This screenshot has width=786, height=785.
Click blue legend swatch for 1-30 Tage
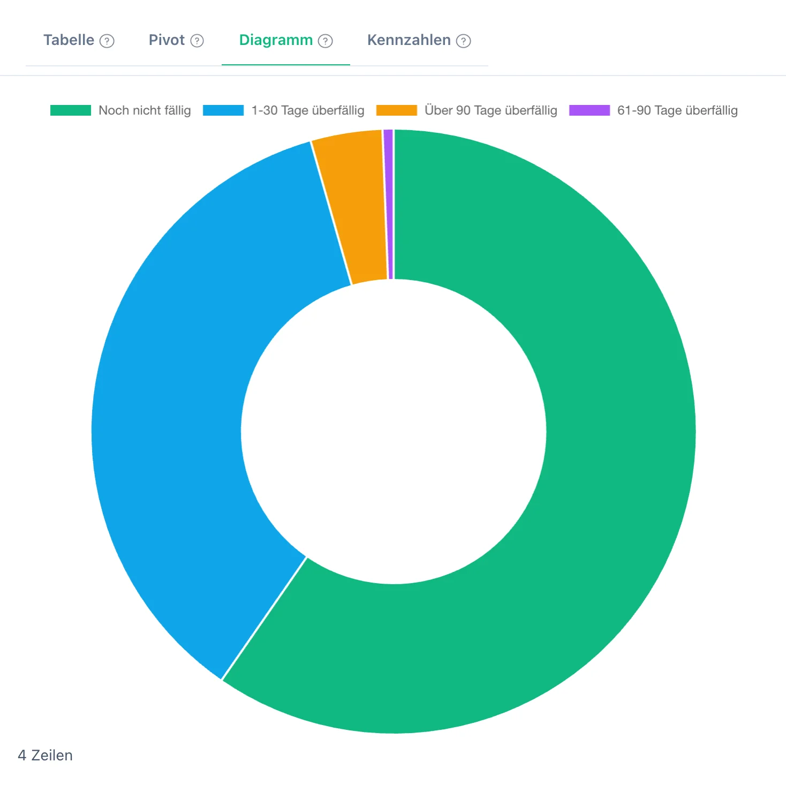click(223, 110)
